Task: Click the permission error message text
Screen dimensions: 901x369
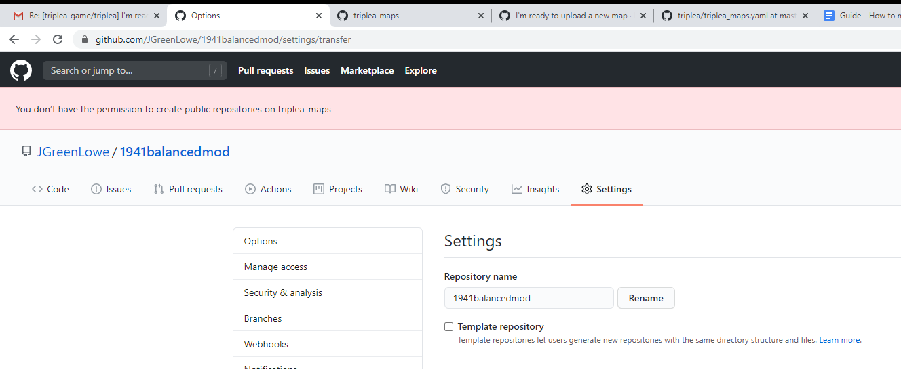Action: point(173,109)
